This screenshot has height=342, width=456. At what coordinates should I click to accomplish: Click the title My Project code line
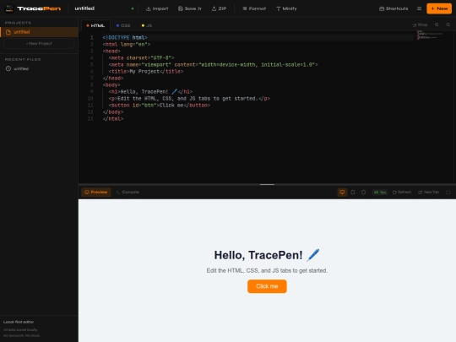click(x=146, y=72)
